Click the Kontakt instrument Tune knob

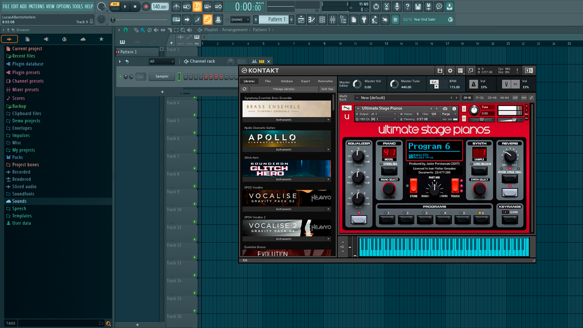coord(474,111)
